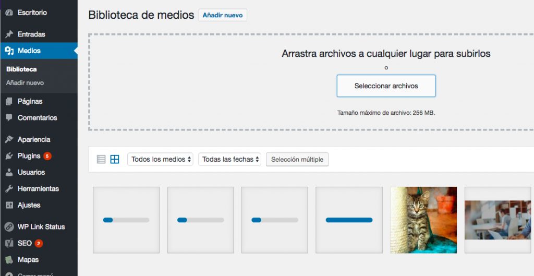
Task: Click the Apariencia paintbrush icon
Action: click(x=9, y=139)
